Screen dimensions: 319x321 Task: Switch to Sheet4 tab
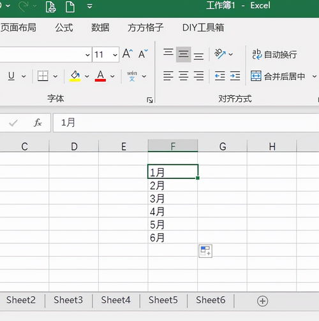click(115, 300)
